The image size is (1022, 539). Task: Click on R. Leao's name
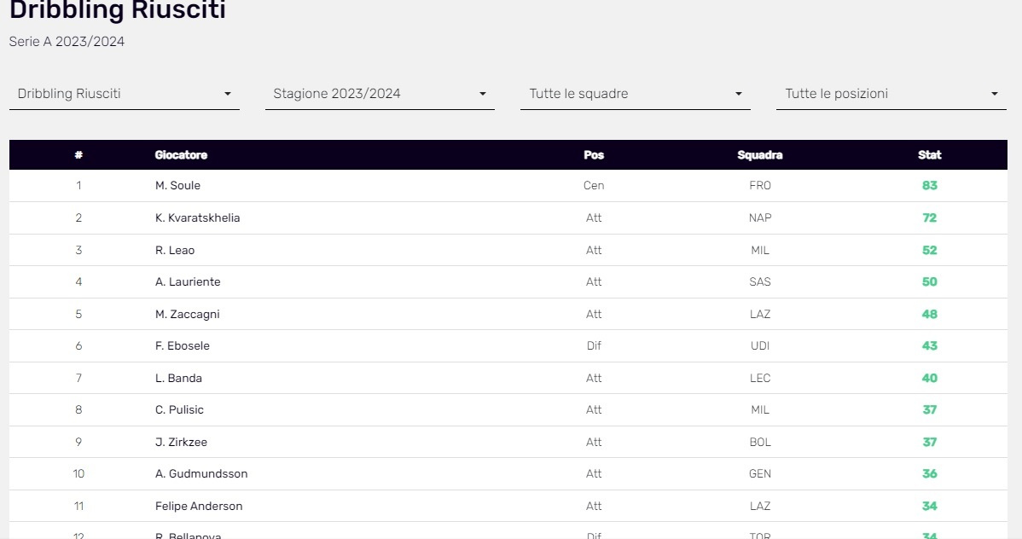175,251
